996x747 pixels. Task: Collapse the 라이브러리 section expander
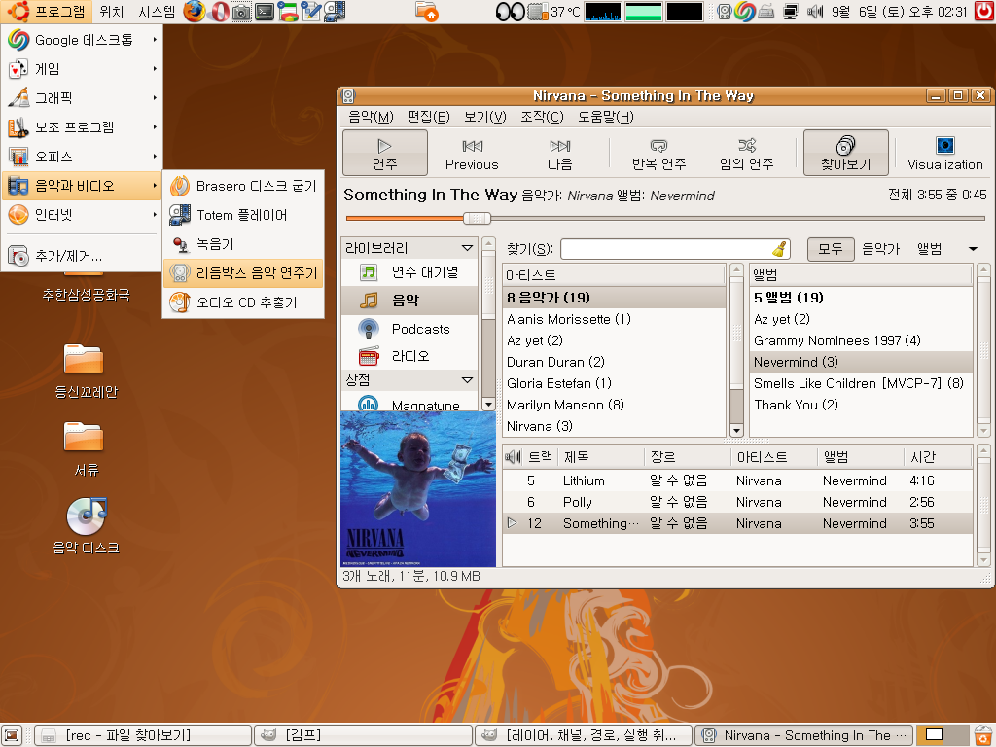(x=468, y=248)
